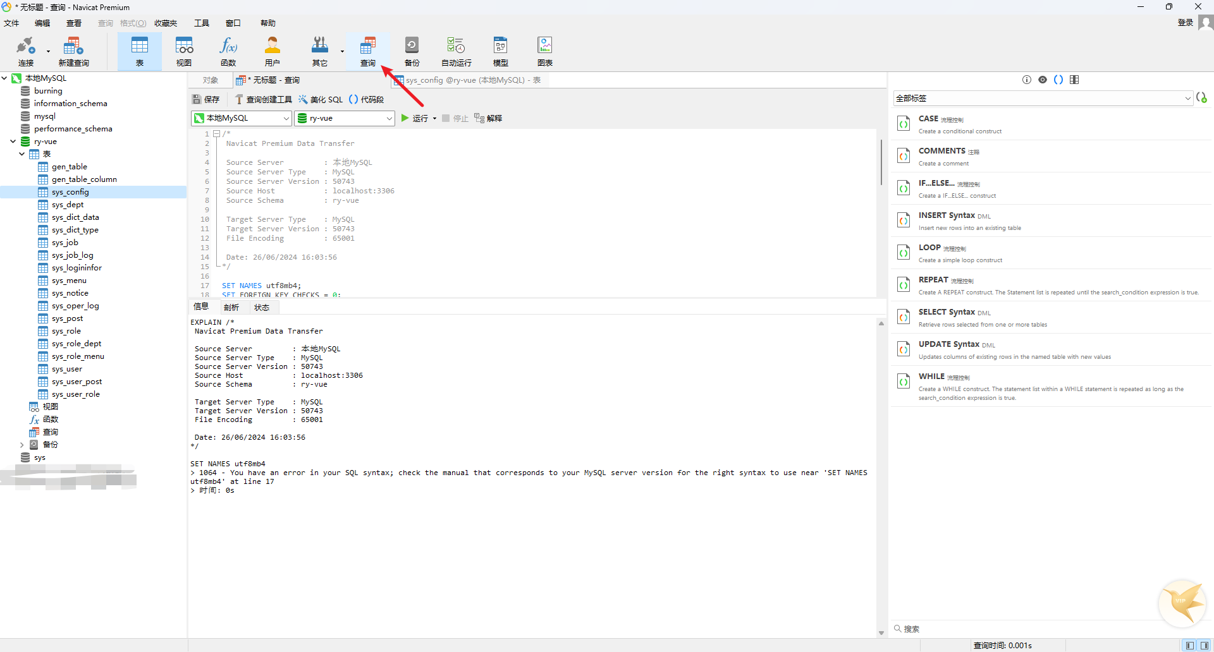Viewport: 1214px width, 652px height.
Task: Open the CASE snippet entry
Action: click(1052, 124)
